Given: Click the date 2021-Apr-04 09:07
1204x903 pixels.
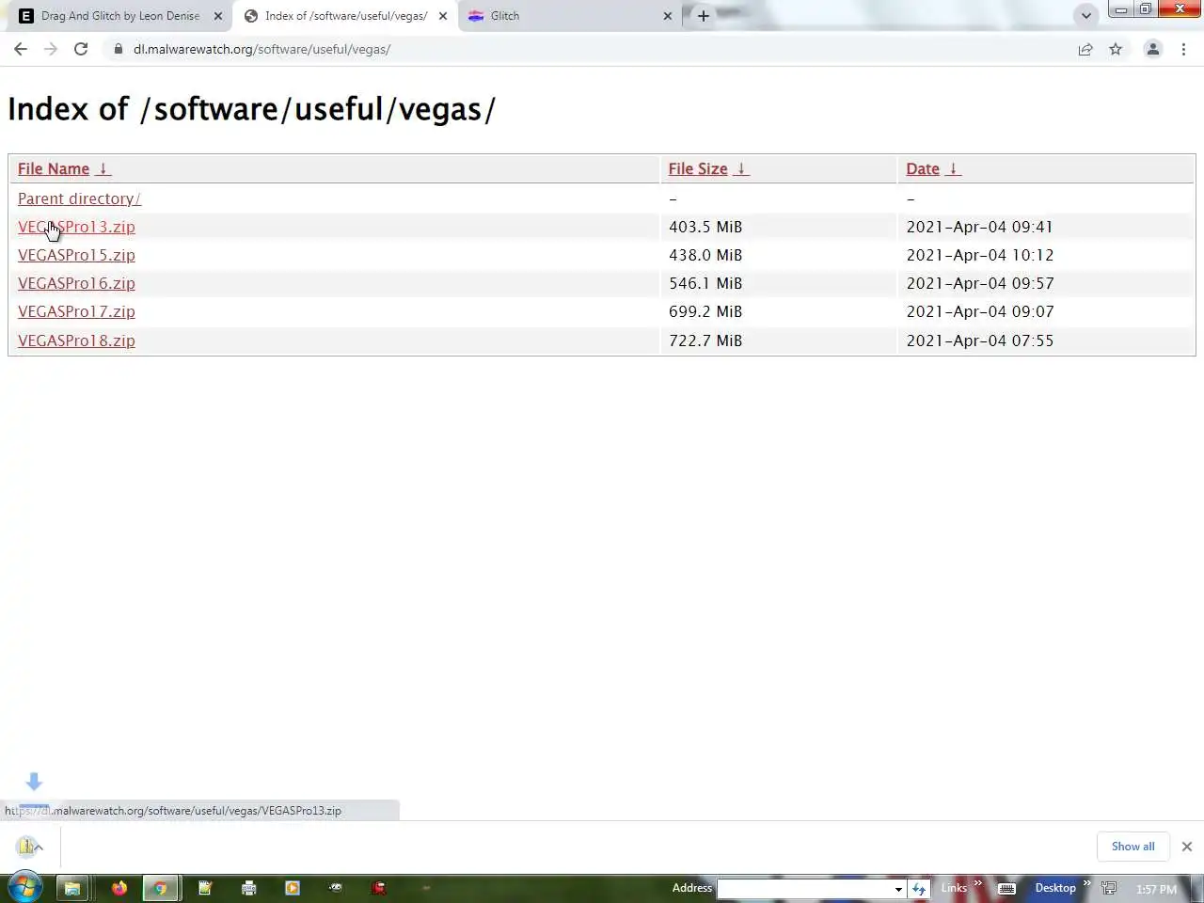Looking at the screenshot, I should tap(980, 311).
